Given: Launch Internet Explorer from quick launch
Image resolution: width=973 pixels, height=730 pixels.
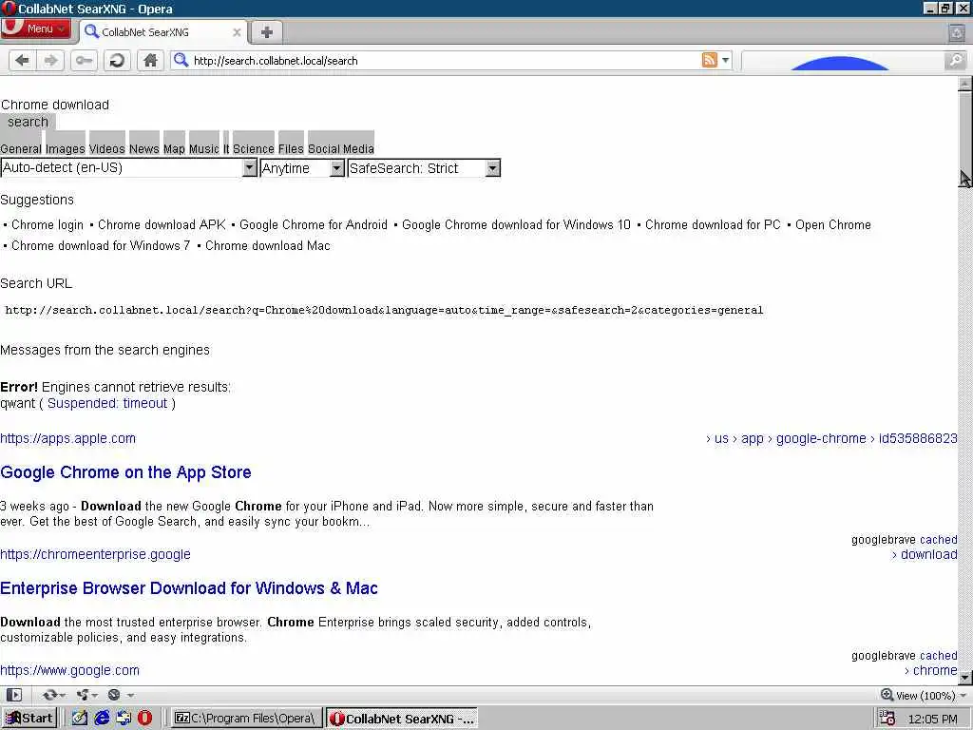Looking at the screenshot, I should pyautogui.click(x=101, y=719).
